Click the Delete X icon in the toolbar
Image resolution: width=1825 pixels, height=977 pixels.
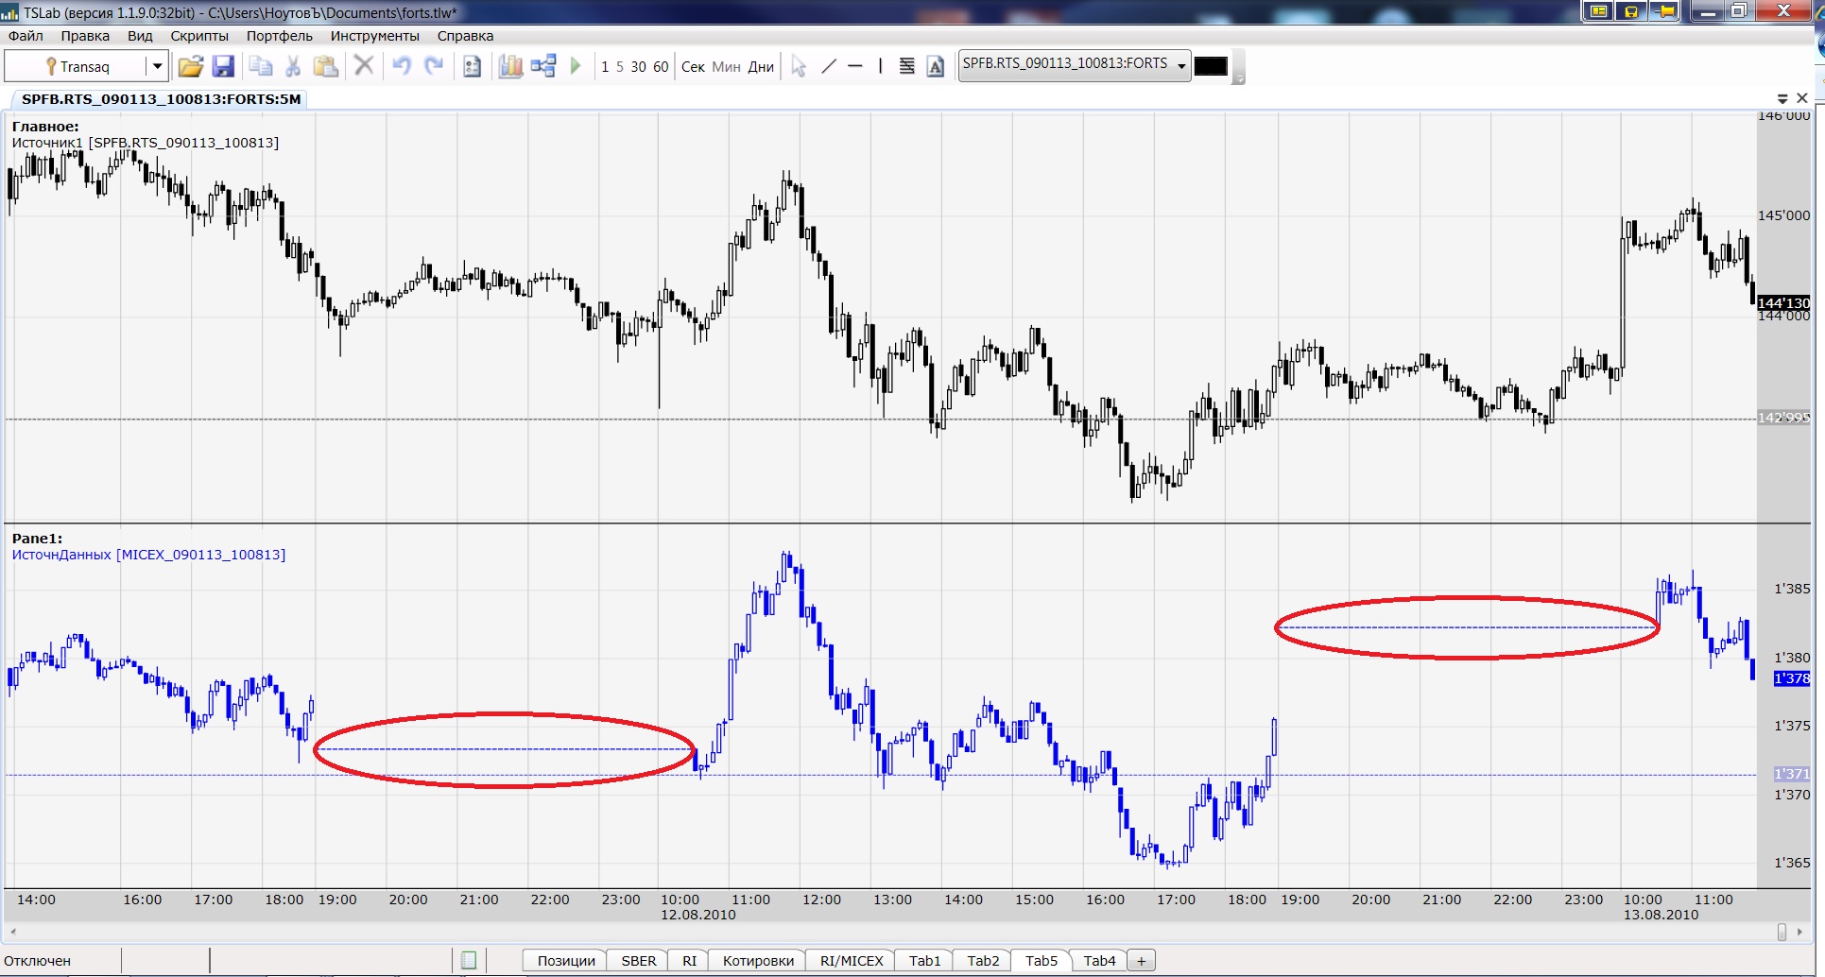(363, 66)
